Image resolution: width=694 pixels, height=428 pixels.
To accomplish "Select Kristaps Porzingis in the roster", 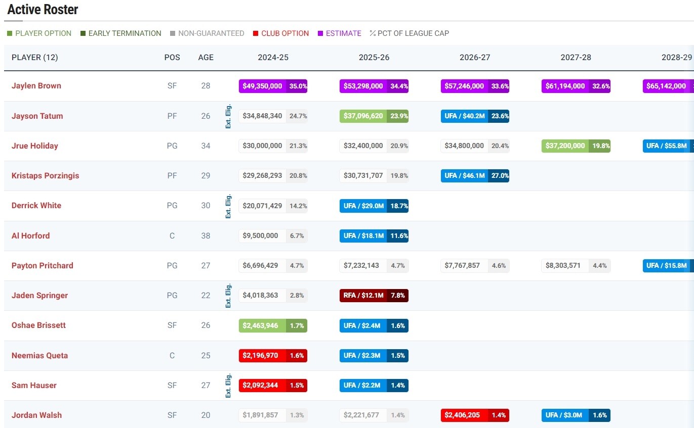I will pyautogui.click(x=46, y=175).
